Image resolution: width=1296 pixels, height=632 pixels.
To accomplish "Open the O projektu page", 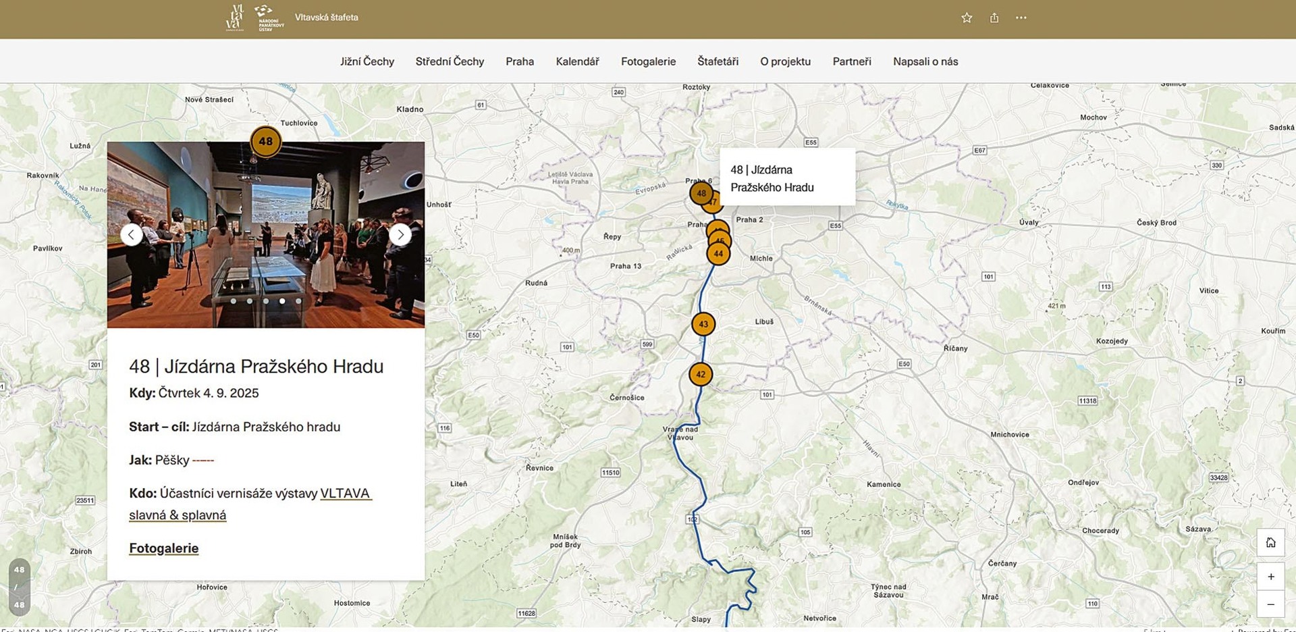I will point(785,61).
